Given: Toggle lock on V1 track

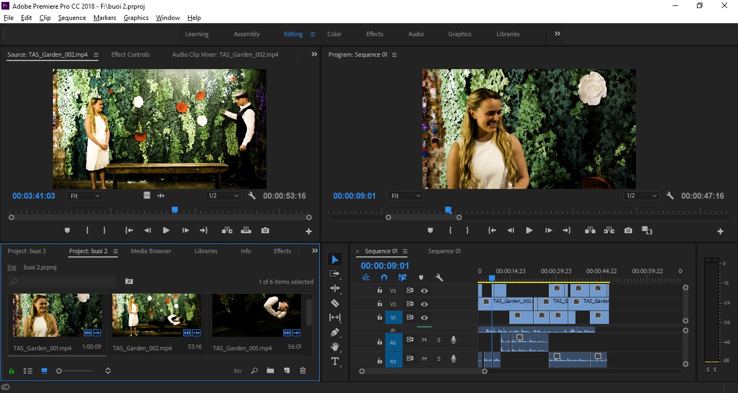Looking at the screenshot, I should tap(379, 317).
